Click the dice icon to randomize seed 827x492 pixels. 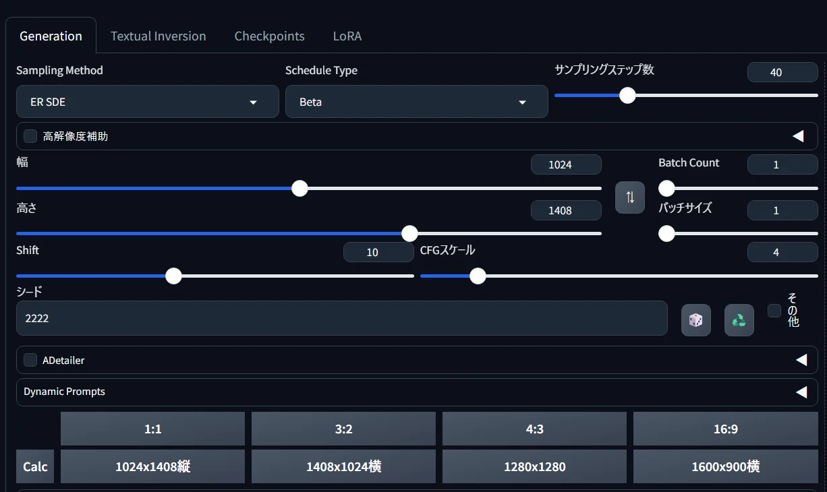click(x=695, y=320)
